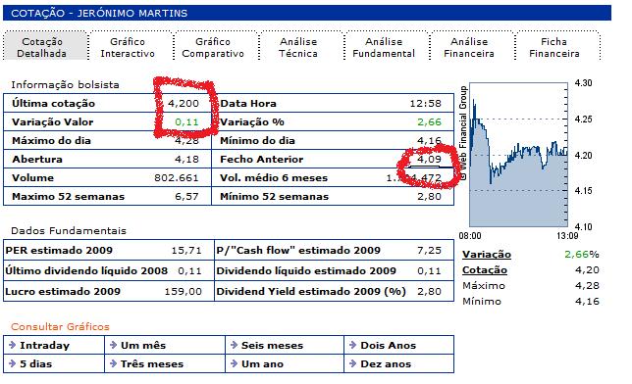Click the Mínimo 52 semanas value 2,80
This screenshot has height=384, width=632.
tap(429, 197)
